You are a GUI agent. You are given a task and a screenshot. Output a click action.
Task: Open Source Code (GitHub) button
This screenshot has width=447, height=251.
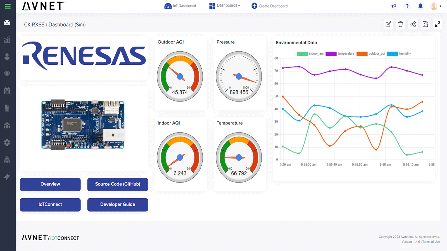(x=118, y=184)
